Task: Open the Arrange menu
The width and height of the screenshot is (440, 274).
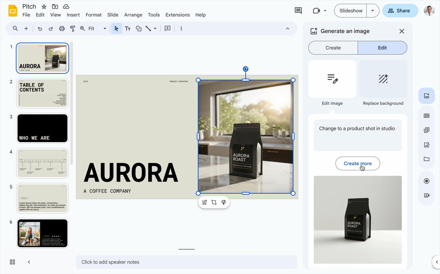Action: [133, 15]
